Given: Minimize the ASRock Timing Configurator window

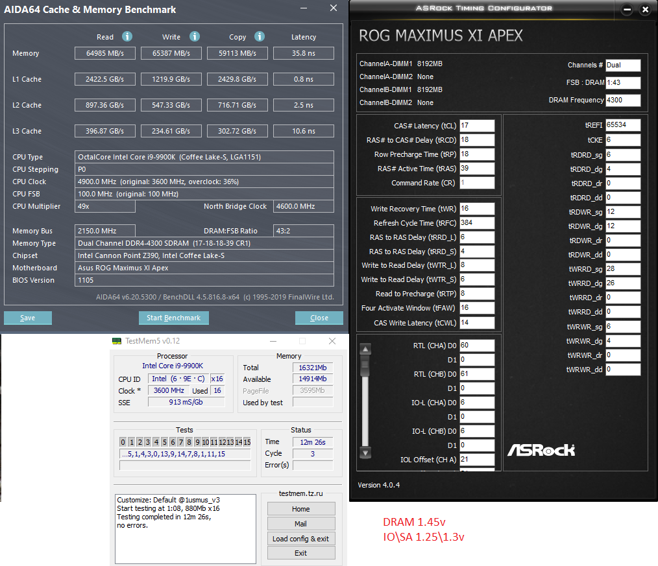Looking at the screenshot, I should coord(627,9).
